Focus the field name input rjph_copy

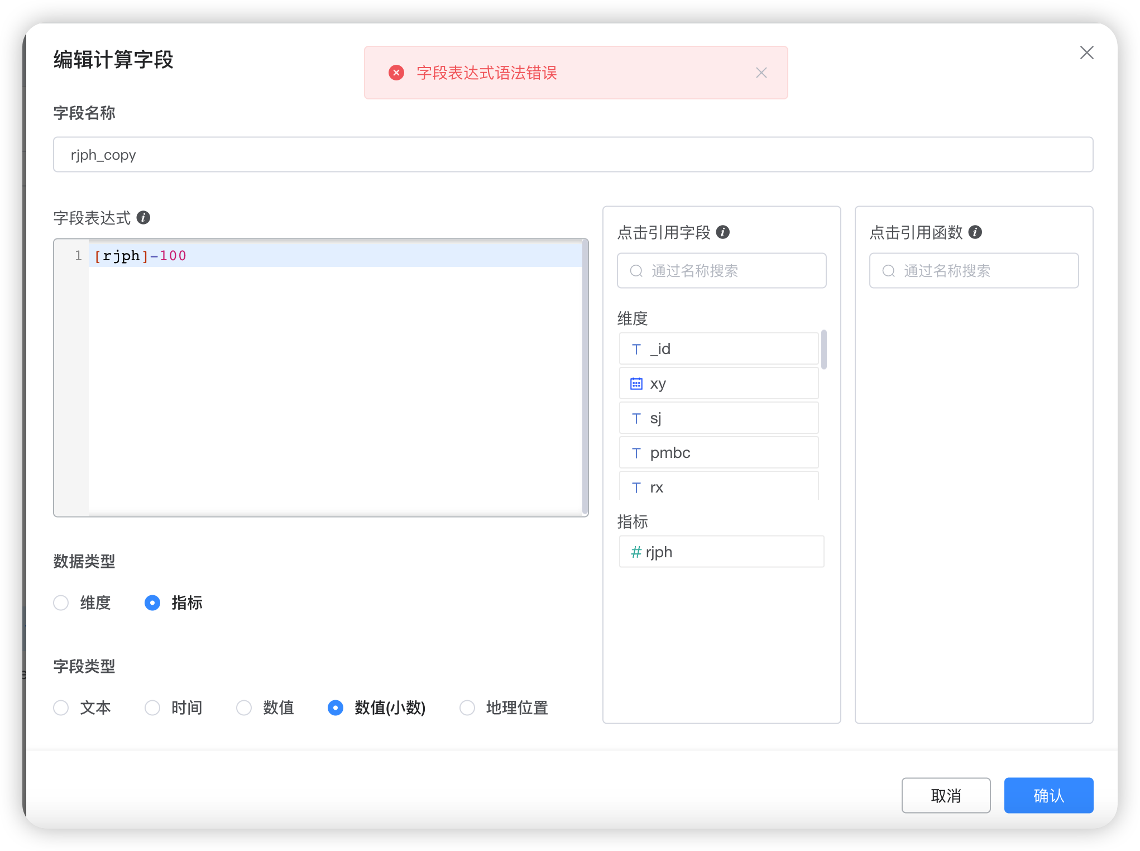[x=573, y=155]
